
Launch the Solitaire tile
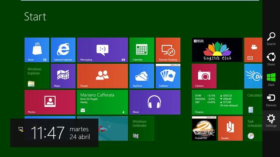pos(168,76)
